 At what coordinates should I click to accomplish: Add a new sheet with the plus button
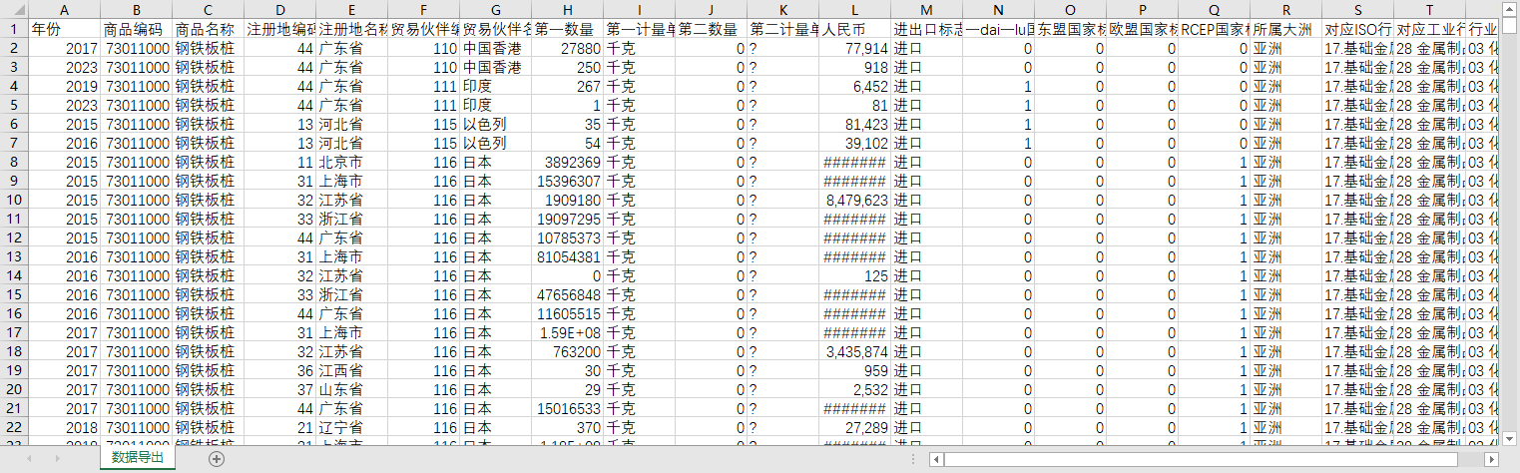[x=217, y=458]
